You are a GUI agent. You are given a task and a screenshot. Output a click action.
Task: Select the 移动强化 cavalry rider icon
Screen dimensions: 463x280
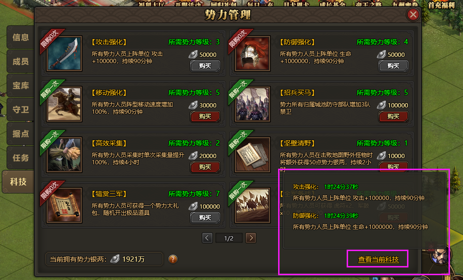point(64,104)
